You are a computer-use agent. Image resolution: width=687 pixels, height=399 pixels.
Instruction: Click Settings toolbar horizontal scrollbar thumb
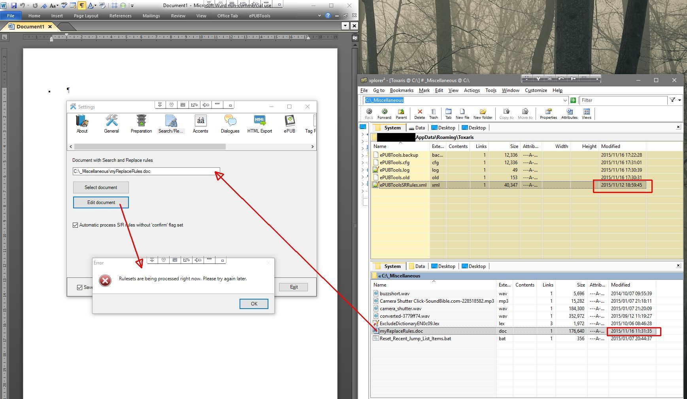(x=150, y=146)
